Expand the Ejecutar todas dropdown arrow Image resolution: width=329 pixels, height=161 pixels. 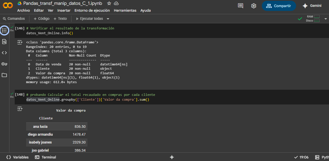[108, 19]
